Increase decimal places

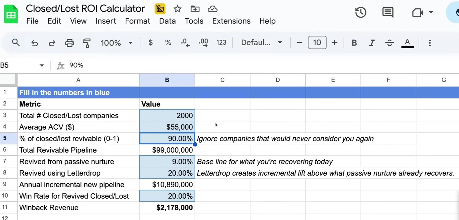click(x=203, y=43)
